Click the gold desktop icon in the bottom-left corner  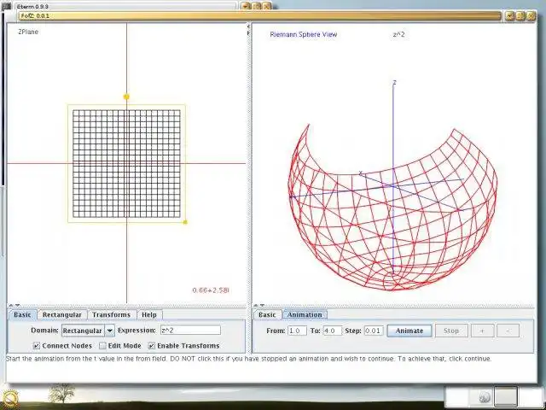coord(9,399)
